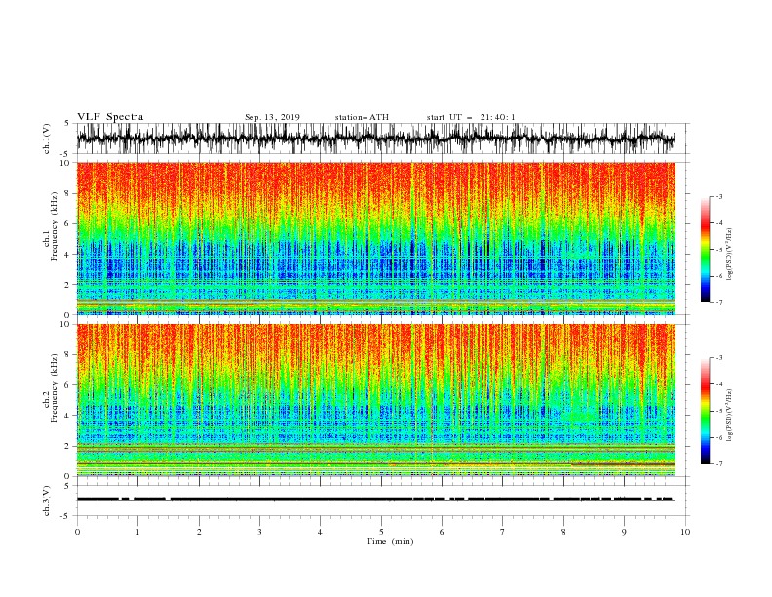Click the "VLF Spectra" title text
The height and width of the screenshot is (597, 772).
point(110,117)
